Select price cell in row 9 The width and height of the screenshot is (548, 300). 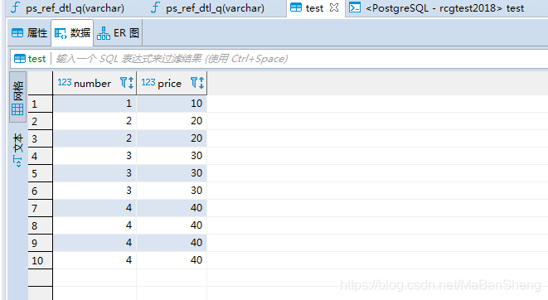(172, 243)
